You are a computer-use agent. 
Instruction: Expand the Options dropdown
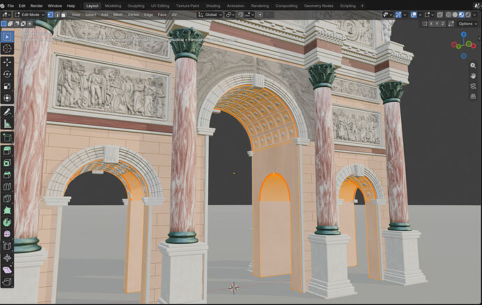(x=467, y=24)
